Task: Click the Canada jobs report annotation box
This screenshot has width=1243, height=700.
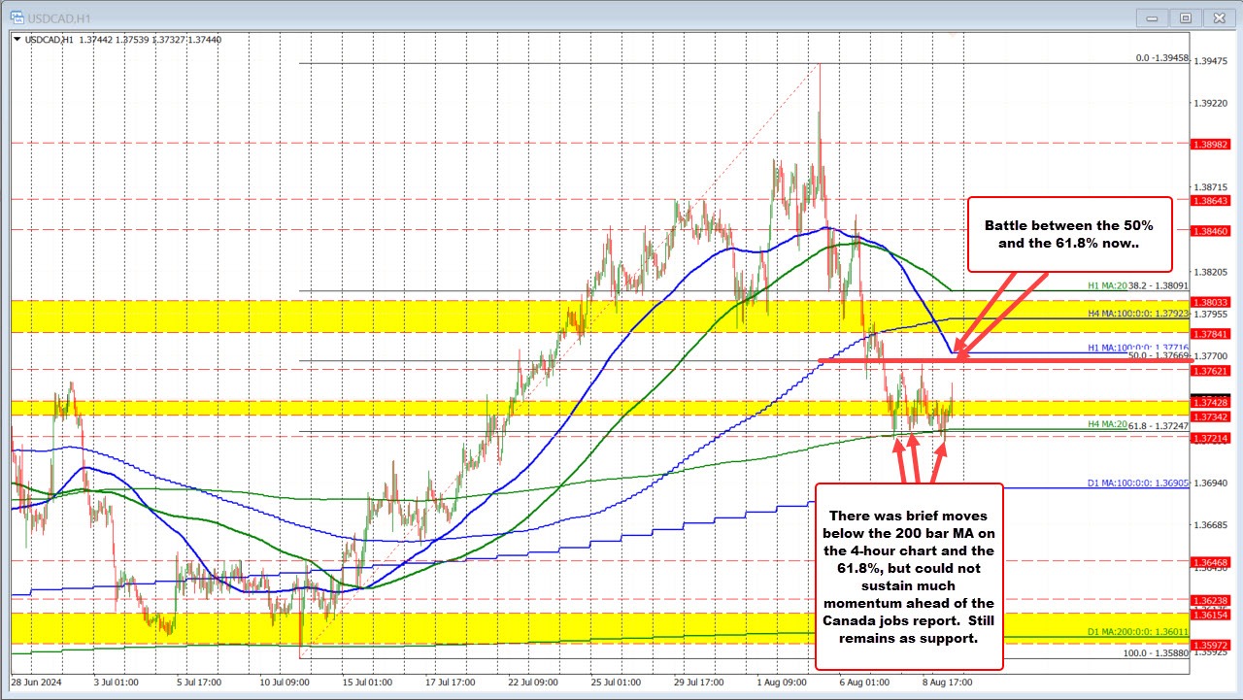Action: (910, 578)
